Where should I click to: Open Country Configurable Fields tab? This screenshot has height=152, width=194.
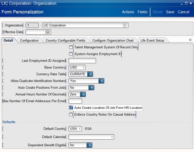coord(65,41)
